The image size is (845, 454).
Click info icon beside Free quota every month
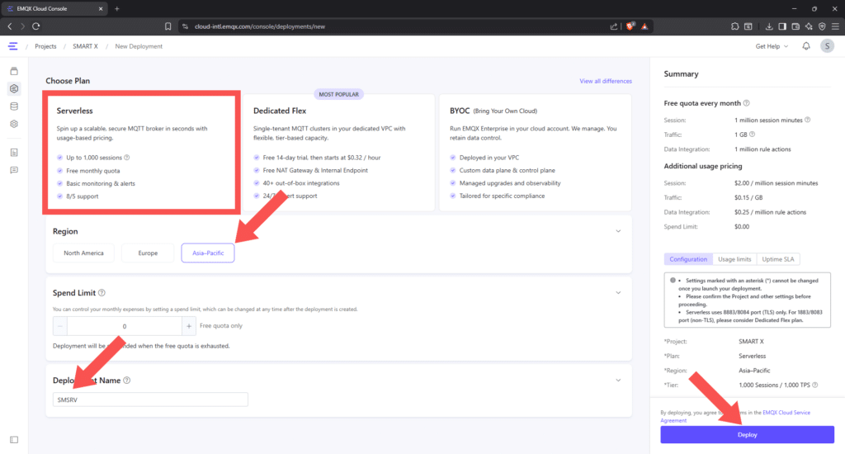click(x=746, y=103)
